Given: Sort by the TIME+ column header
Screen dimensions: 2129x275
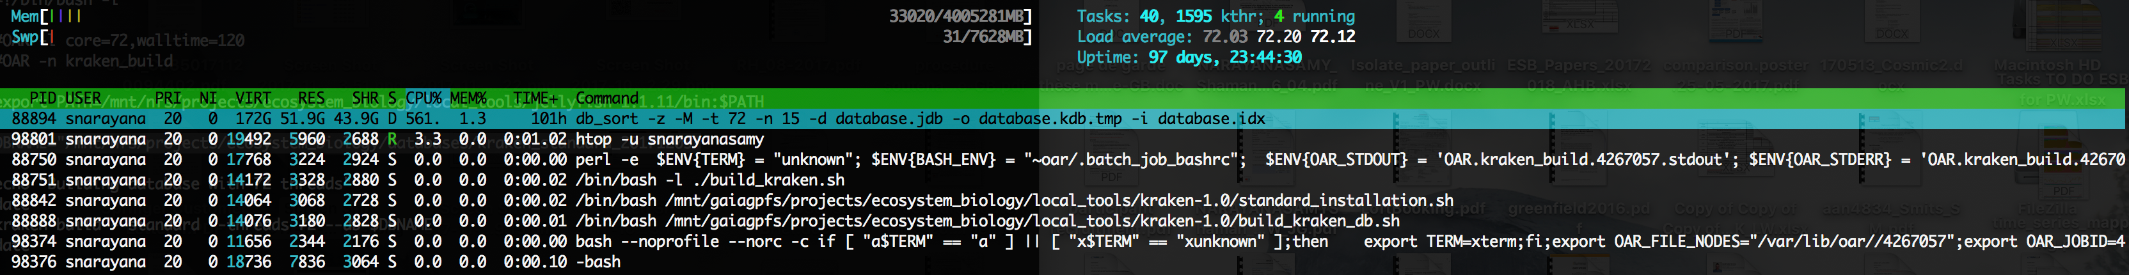Looking at the screenshot, I should pyautogui.click(x=535, y=98).
